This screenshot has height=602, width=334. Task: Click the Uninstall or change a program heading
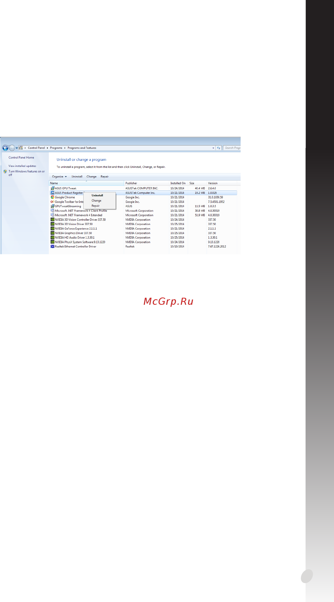pyautogui.click(x=81, y=160)
